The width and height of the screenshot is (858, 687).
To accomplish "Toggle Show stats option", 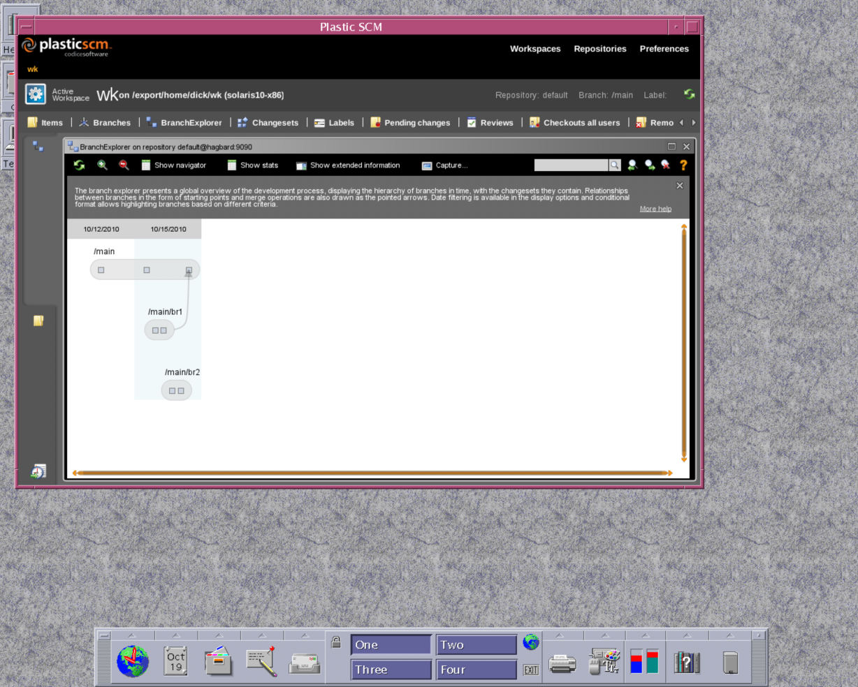I will [x=252, y=165].
